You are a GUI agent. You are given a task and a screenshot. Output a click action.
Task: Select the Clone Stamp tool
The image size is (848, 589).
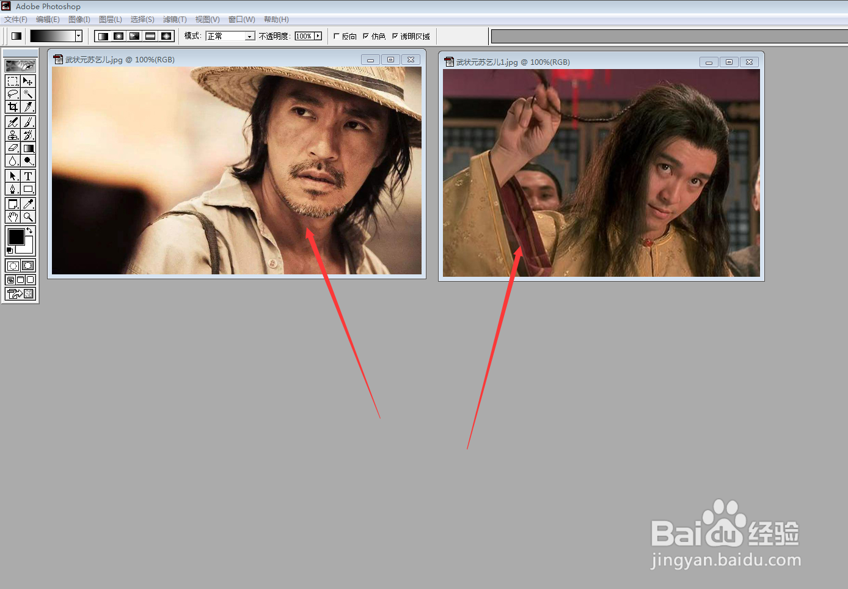point(13,135)
